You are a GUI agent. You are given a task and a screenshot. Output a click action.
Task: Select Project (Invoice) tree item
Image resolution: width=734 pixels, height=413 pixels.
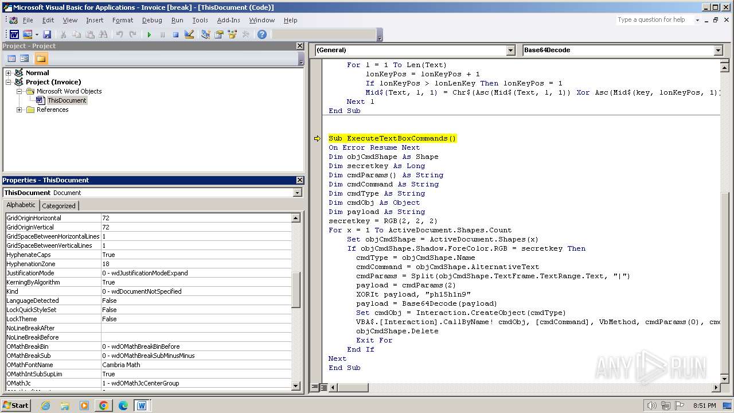tap(53, 82)
